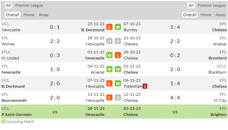Click the grey D badge for Wolves vs Newcastle 28-10-23

click(x=109, y=41)
